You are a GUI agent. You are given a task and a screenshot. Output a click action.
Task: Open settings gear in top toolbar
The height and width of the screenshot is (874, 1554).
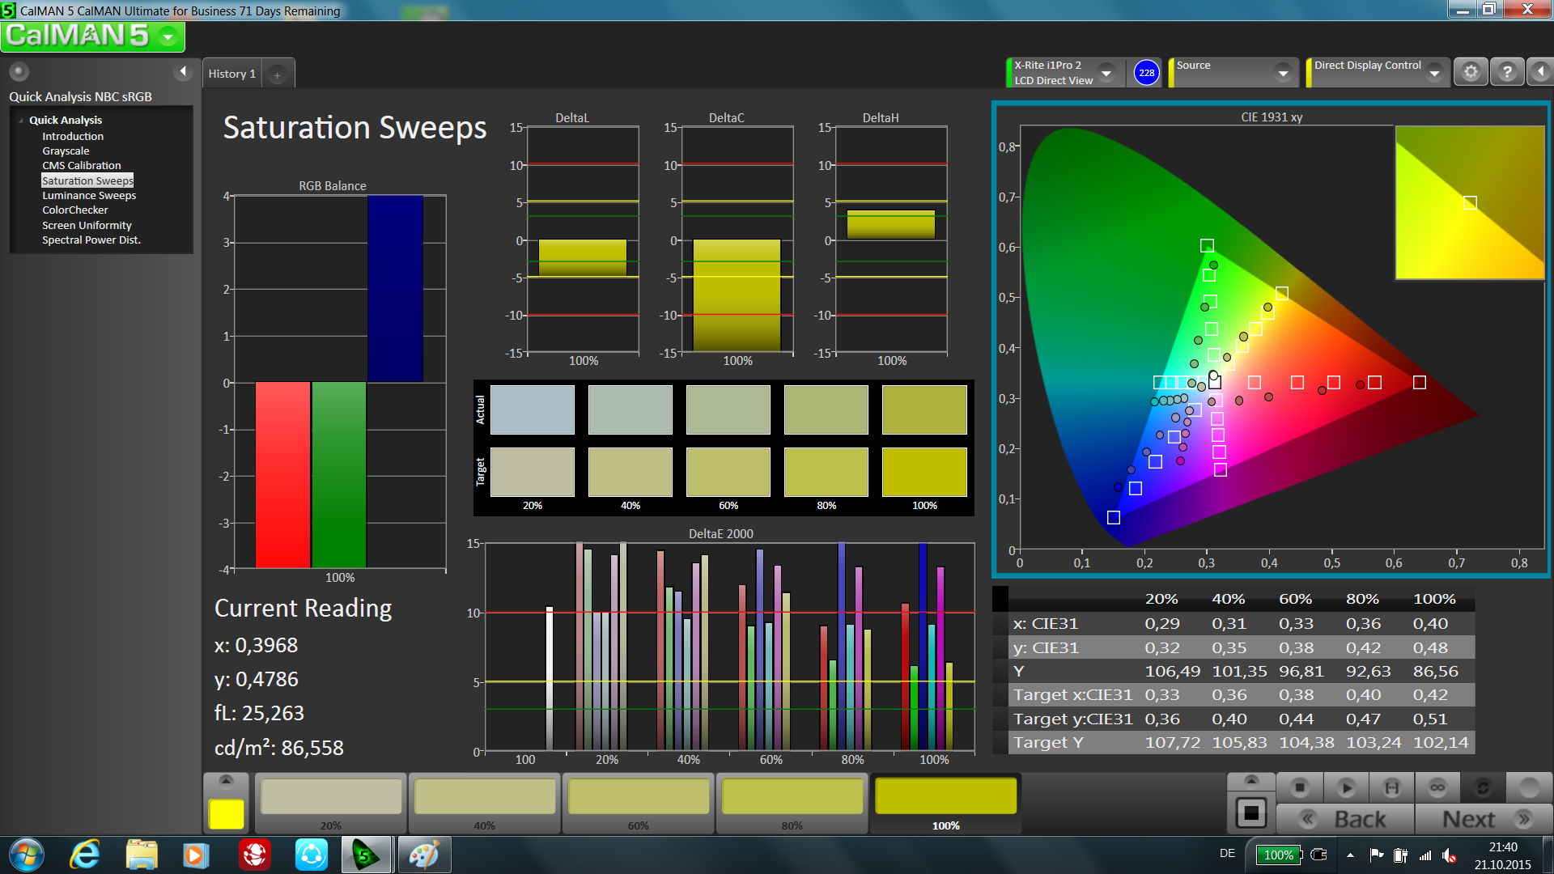tap(1471, 73)
